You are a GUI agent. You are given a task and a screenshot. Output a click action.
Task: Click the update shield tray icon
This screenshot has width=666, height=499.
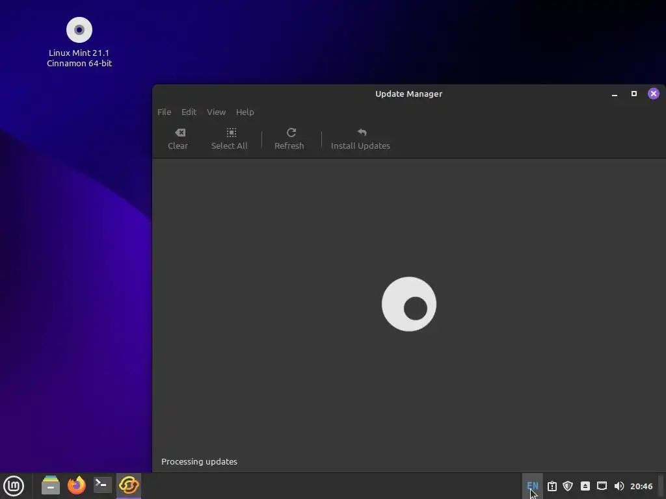(568, 486)
